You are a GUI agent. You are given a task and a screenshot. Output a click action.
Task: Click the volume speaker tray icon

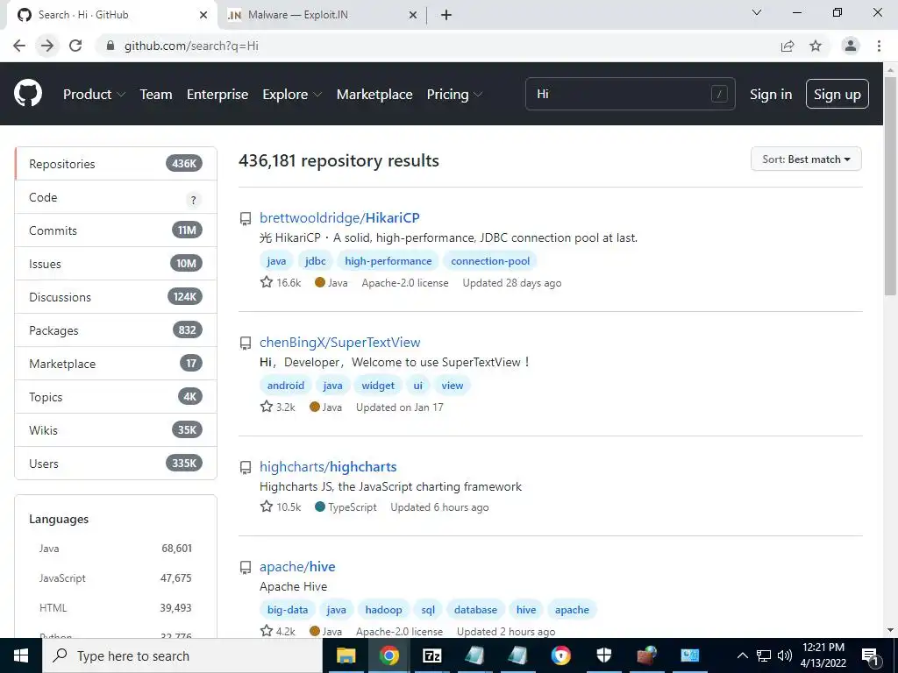[x=785, y=655]
